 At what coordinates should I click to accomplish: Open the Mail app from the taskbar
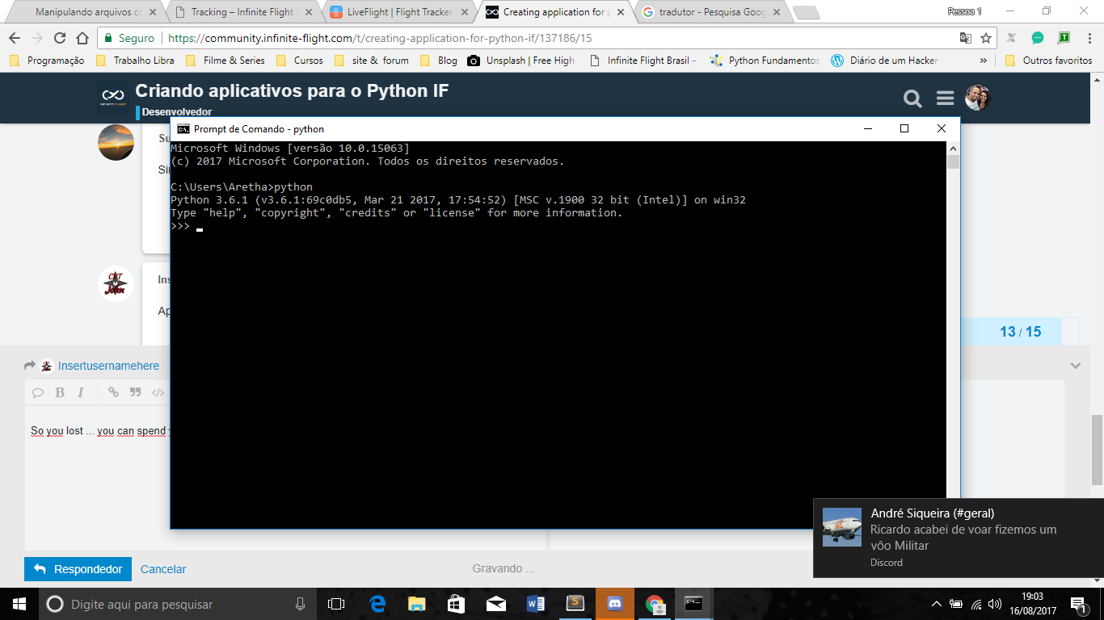(x=495, y=604)
